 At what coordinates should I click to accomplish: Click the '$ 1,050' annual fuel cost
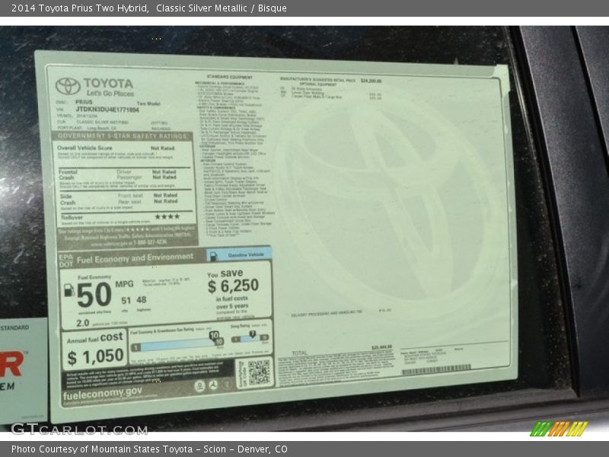pos(96,356)
